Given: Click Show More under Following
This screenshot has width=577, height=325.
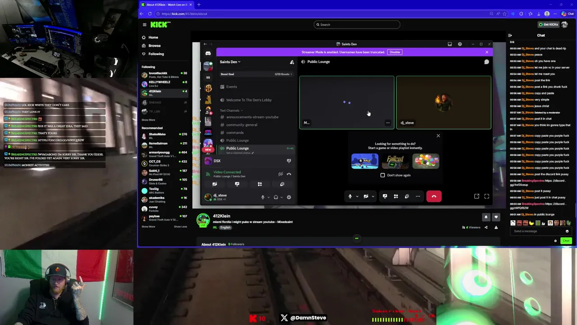Looking at the screenshot, I should pos(148,120).
